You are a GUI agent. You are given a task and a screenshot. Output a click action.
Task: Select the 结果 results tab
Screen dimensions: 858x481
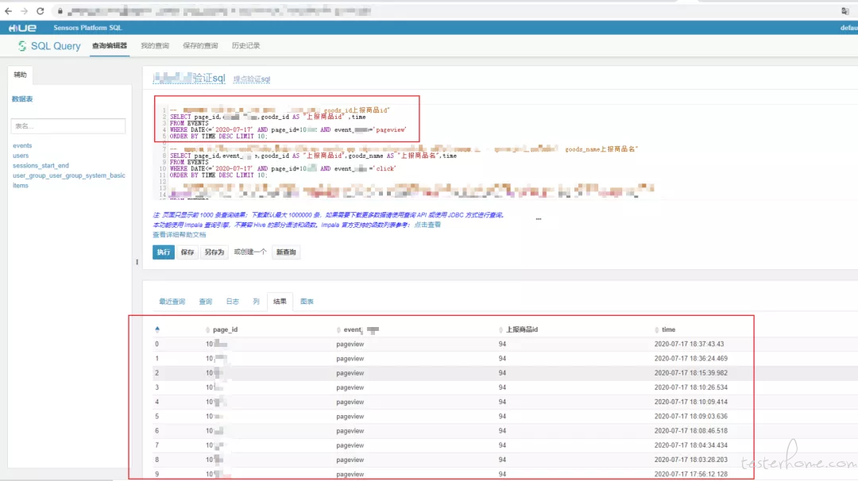[280, 302]
